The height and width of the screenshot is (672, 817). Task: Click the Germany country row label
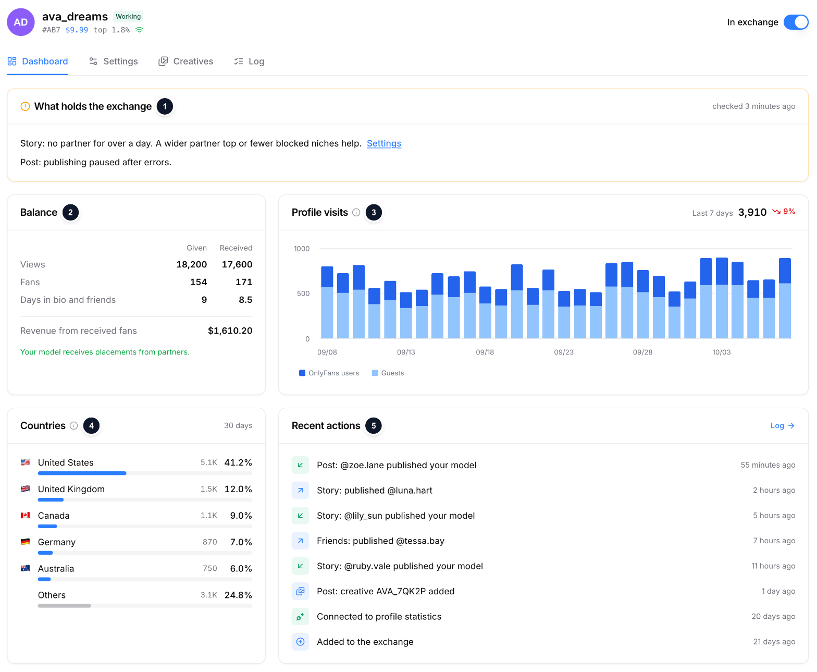click(57, 542)
